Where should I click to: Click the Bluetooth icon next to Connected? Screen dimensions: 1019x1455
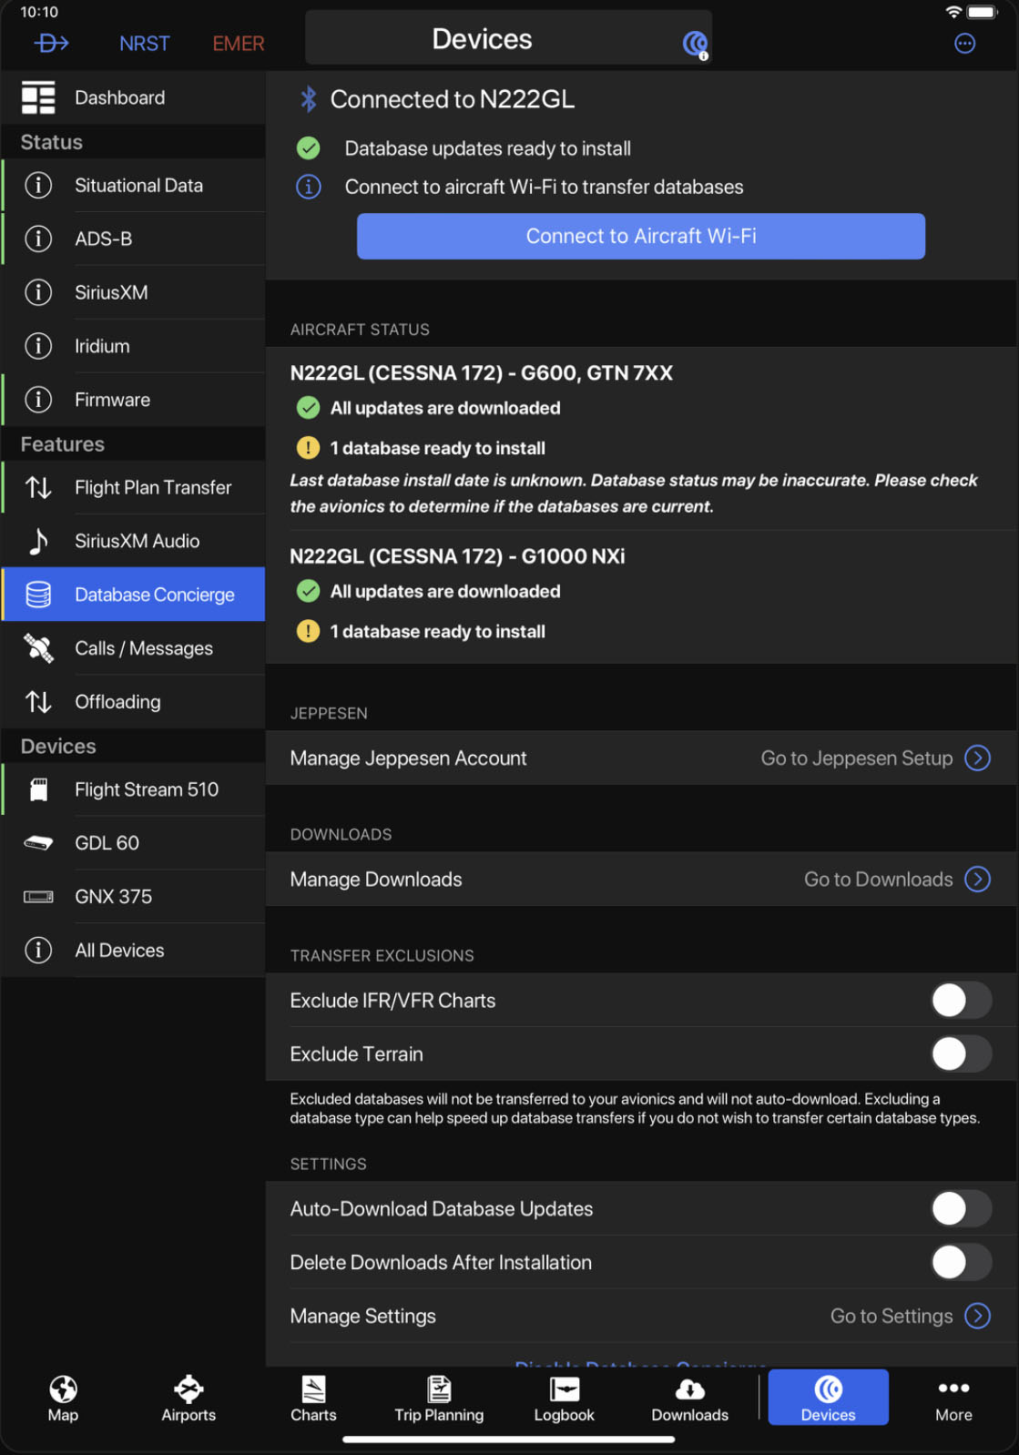point(309,99)
